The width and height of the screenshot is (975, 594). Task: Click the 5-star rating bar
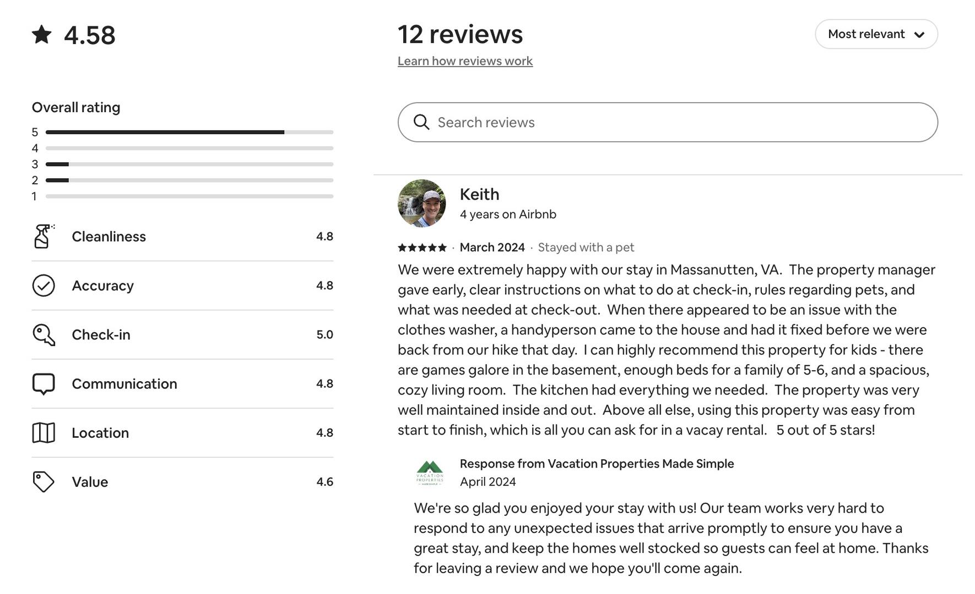click(x=189, y=132)
